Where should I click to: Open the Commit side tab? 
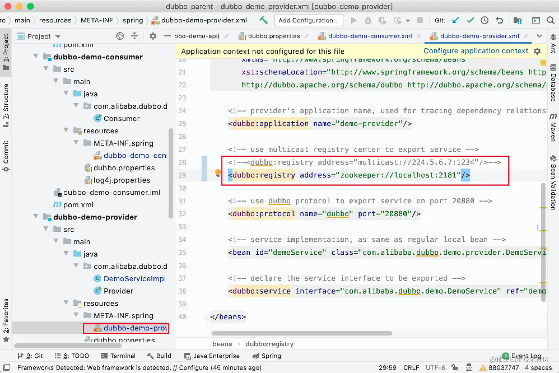click(x=6, y=156)
